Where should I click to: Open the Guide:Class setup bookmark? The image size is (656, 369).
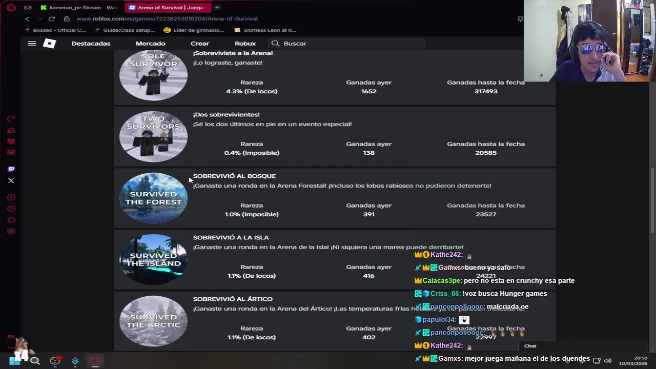coord(125,30)
